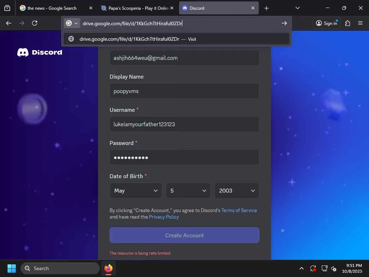Screen dimensions: 369x277
Task: Click the Discord logo
Action: [40, 52]
